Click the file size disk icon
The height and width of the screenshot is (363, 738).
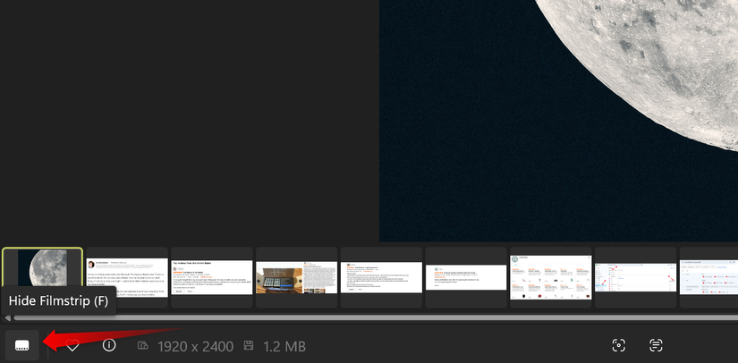click(x=249, y=346)
